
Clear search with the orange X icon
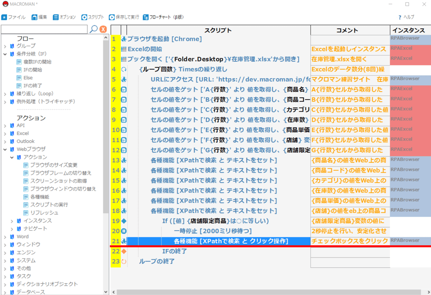[x=103, y=29]
